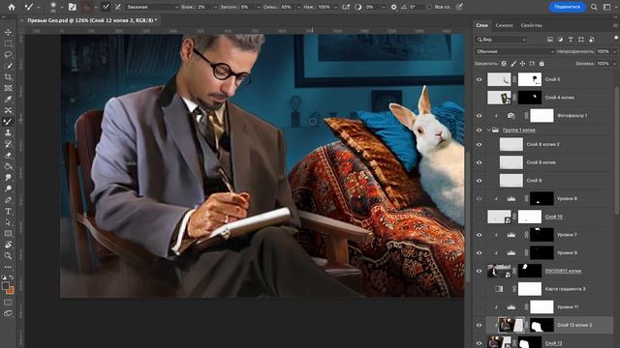Open the Обычный blend mode dropdown

click(514, 51)
